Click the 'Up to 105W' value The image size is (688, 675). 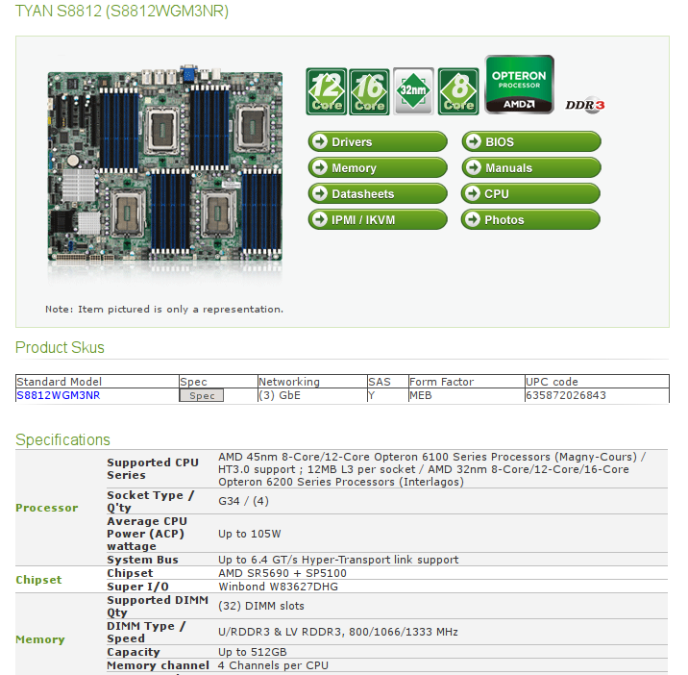(x=250, y=534)
